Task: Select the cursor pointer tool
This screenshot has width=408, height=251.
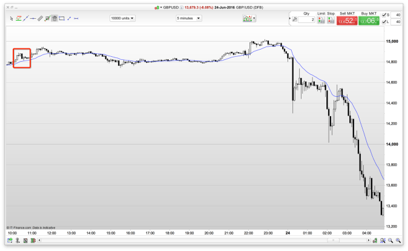Action: (x=12, y=19)
